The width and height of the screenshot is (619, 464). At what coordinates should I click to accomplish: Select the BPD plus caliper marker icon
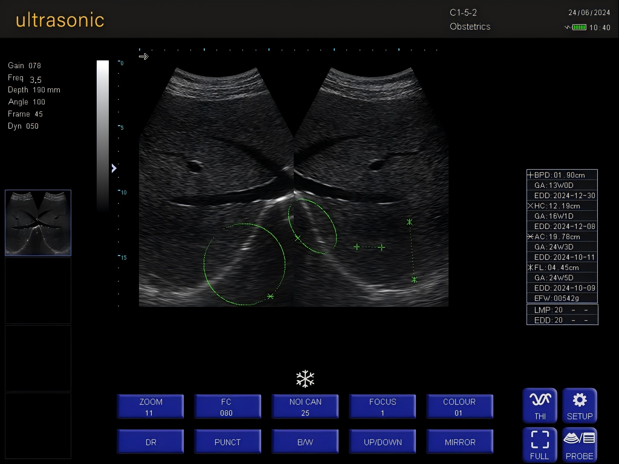click(x=530, y=175)
